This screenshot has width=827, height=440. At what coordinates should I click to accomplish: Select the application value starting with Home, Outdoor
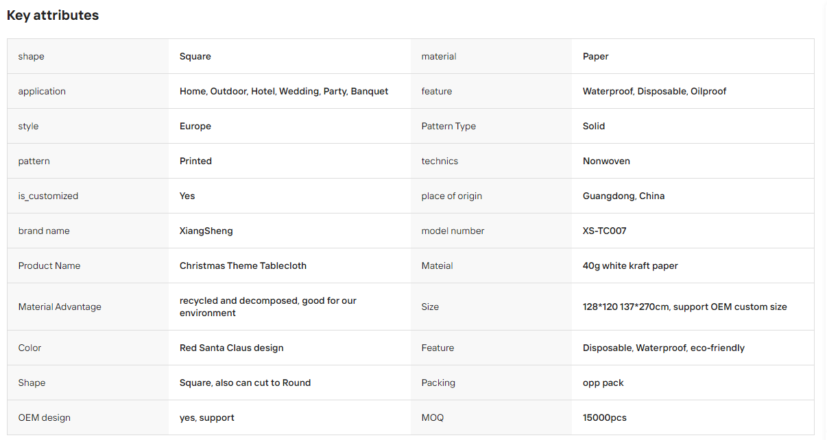pyautogui.click(x=284, y=91)
